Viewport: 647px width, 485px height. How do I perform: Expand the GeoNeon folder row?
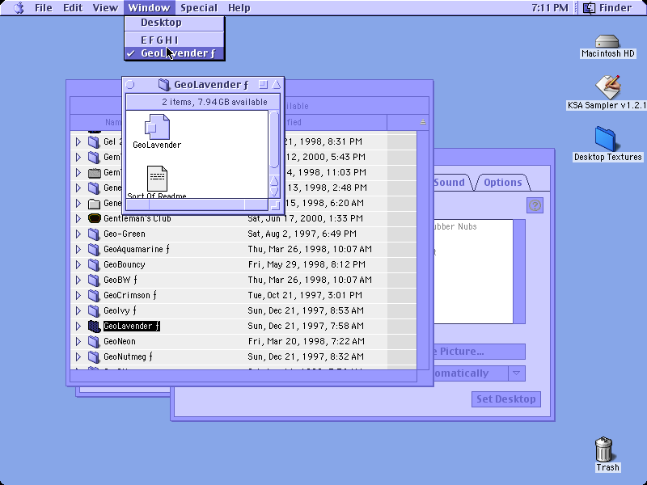[78, 341]
